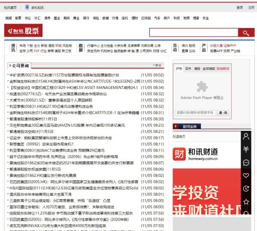Screen dimensions: 257x231
Task: Focus the main search input box
Action: 194,33
